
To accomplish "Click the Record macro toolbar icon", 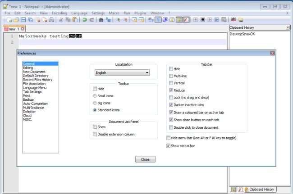I will 196,20.
